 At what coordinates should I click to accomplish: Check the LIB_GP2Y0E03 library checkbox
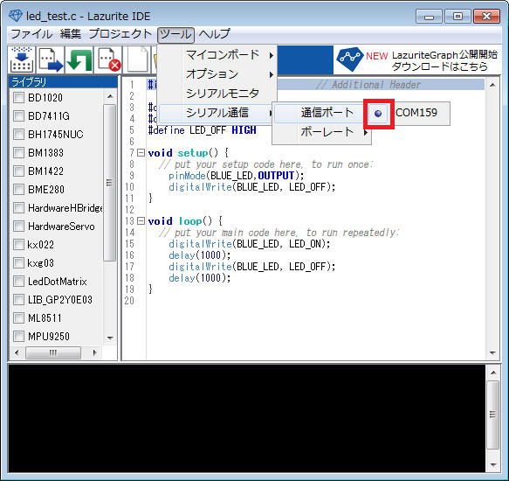coord(19,299)
